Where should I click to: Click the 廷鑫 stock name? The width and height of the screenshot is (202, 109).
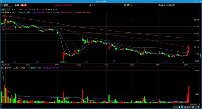(x=17, y=5)
